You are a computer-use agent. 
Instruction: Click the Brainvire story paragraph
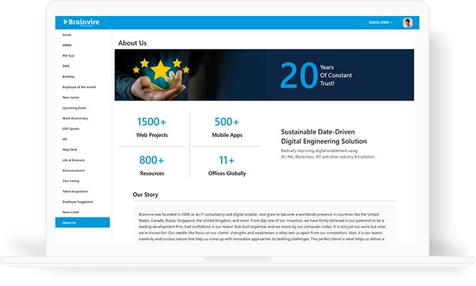pyautogui.click(x=262, y=227)
